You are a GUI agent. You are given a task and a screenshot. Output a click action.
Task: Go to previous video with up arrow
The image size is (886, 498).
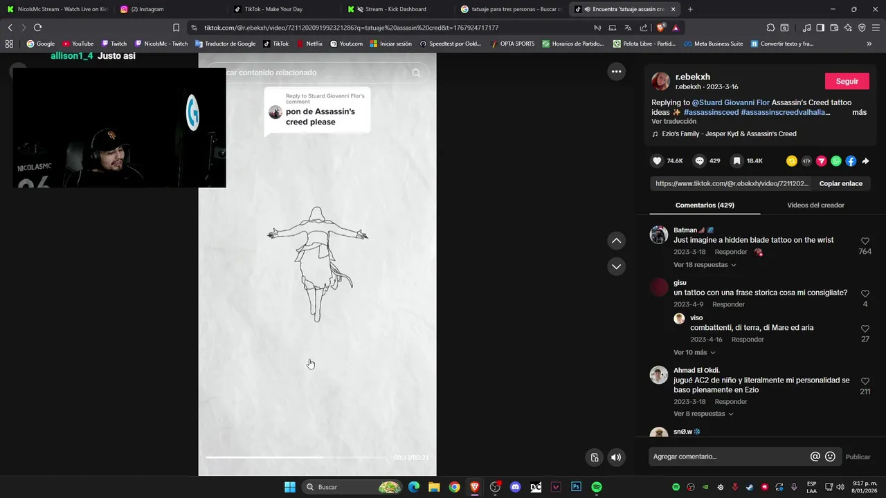pyautogui.click(x=616, y=241)
